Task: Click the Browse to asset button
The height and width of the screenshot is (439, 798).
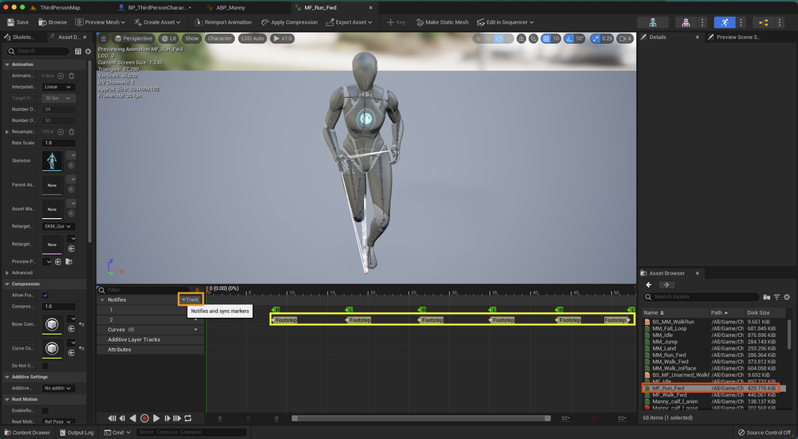Action: coord(53,22)
